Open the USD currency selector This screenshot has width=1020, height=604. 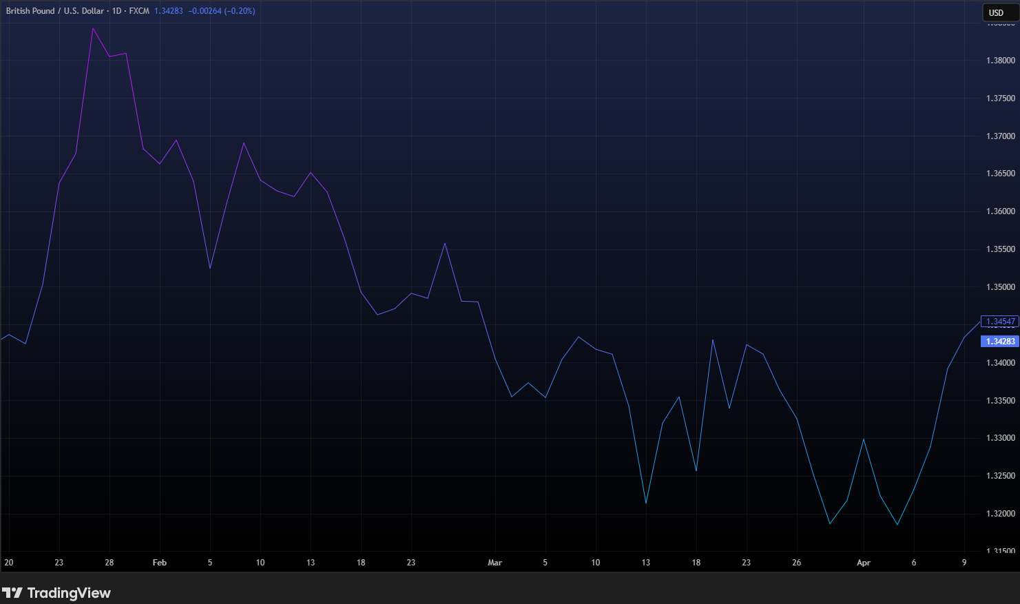point(996,12)
